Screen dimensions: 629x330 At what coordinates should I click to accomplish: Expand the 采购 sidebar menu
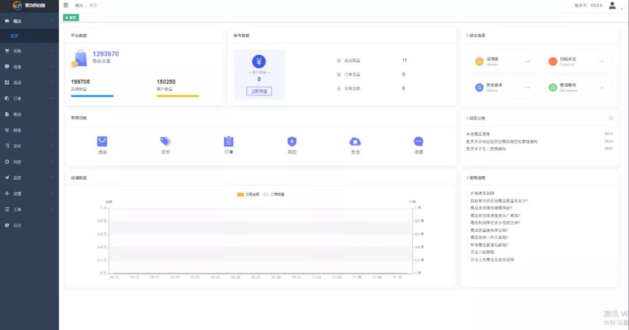[29, 51]
